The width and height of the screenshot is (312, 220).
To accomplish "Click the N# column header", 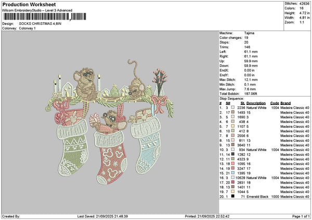I will pyautogui.click(x=228, y=103).
